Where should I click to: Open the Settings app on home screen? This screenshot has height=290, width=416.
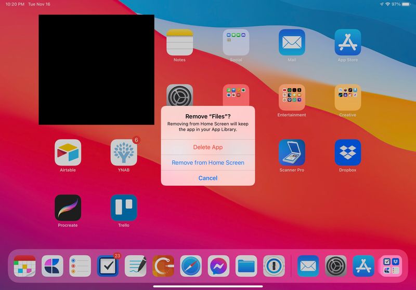pos(179,95)
